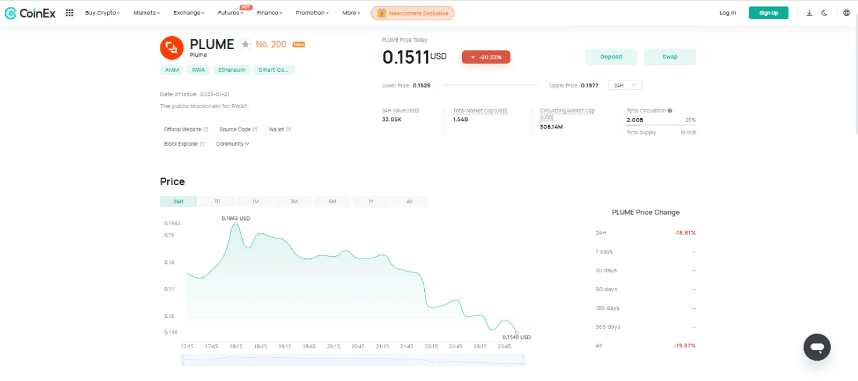Select the 6M chart tab
The width and height of the screenshot is (858, 381).
pyautogui.click(x=332, y=202)
